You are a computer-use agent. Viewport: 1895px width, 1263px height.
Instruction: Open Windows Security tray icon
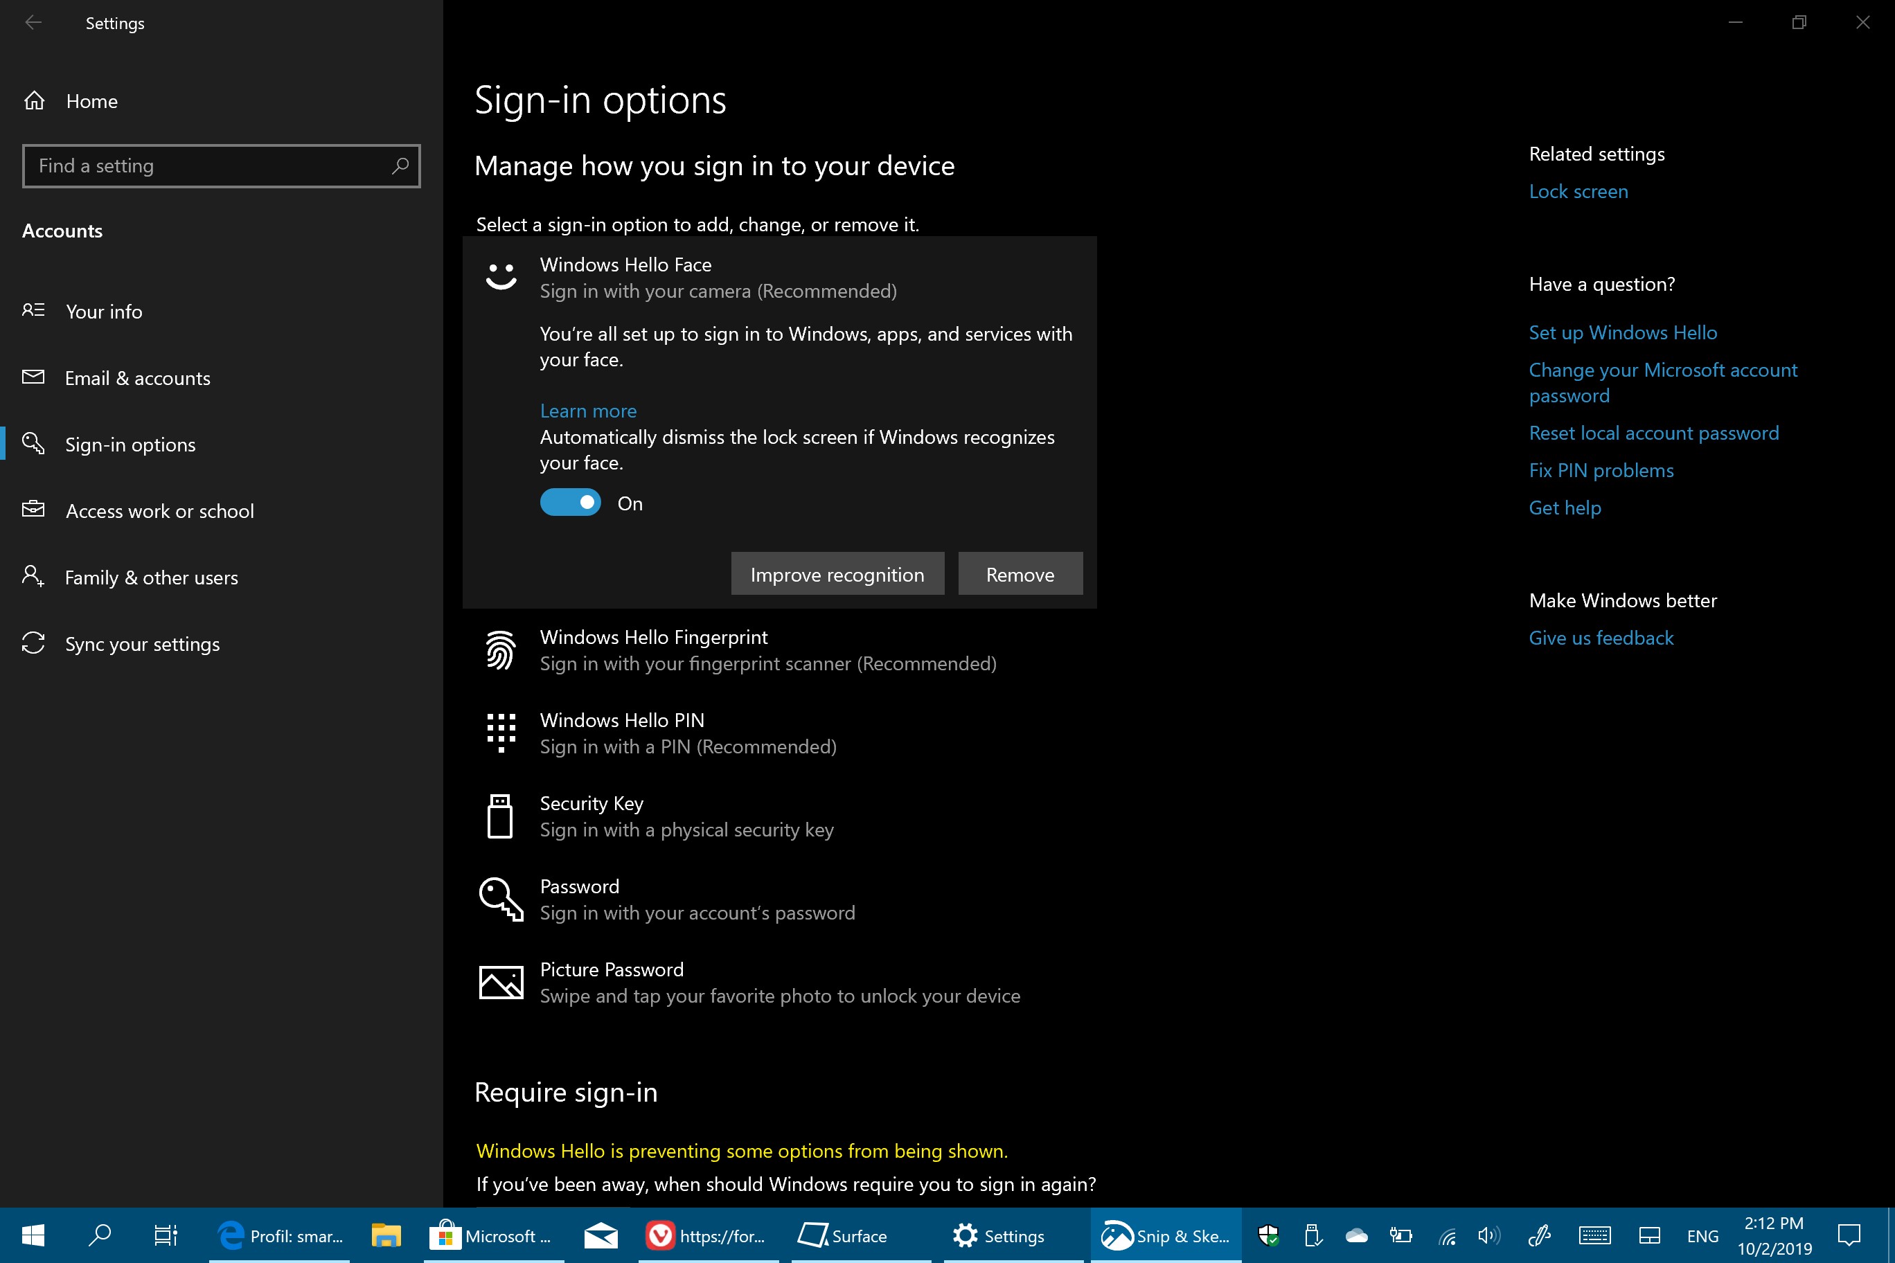pos(1268,1235)
